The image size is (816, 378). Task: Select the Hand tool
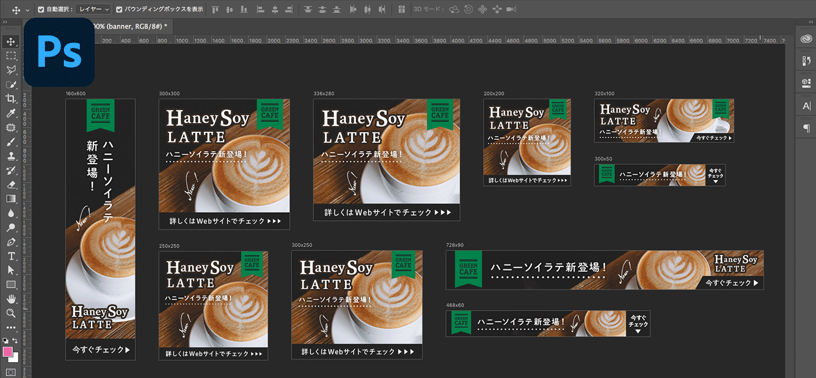point(11,299)
